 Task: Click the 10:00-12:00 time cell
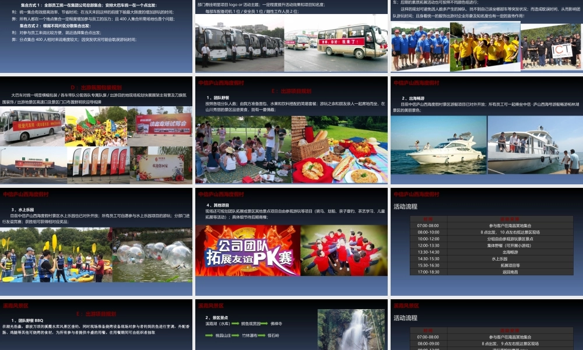tap(429, 239)
